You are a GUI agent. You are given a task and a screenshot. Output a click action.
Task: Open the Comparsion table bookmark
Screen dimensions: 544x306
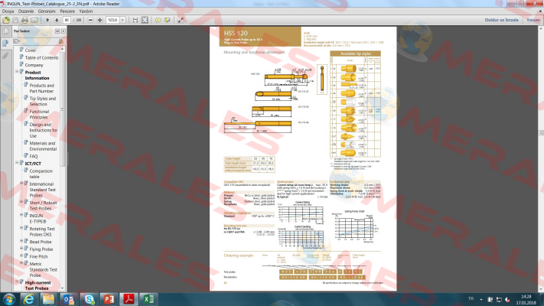coord(41,174)
